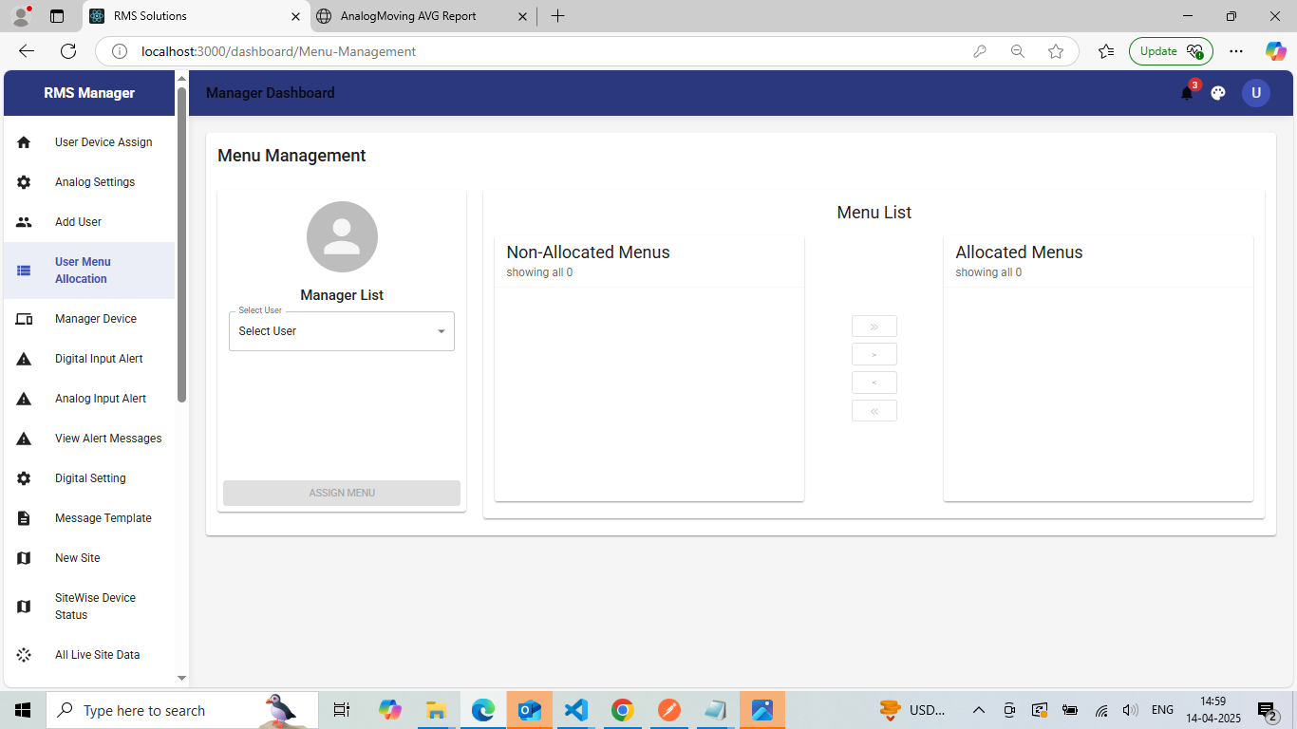Open the theme palette icon

click(x=1218, y=93)
